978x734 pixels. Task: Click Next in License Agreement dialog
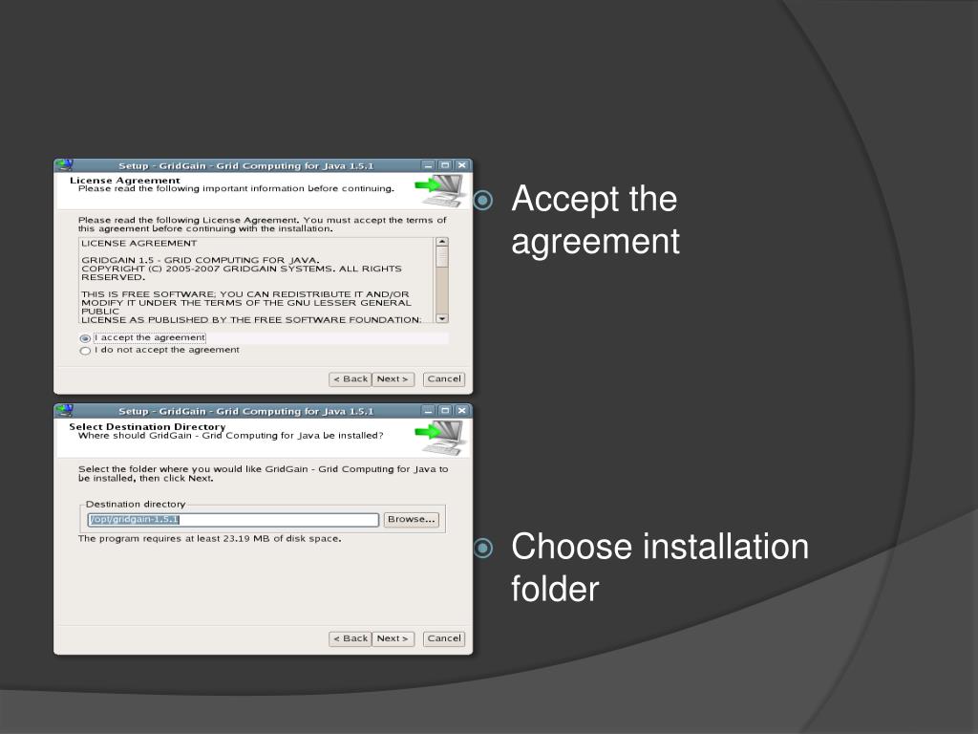click(x=393, y=378)
